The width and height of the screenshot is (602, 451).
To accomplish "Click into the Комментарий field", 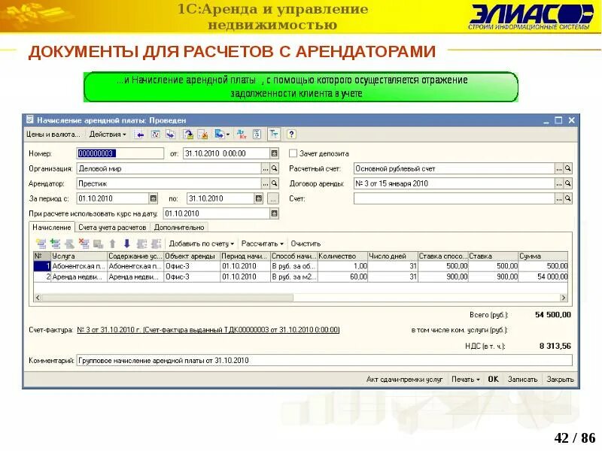I will click(x=324, y=361).
